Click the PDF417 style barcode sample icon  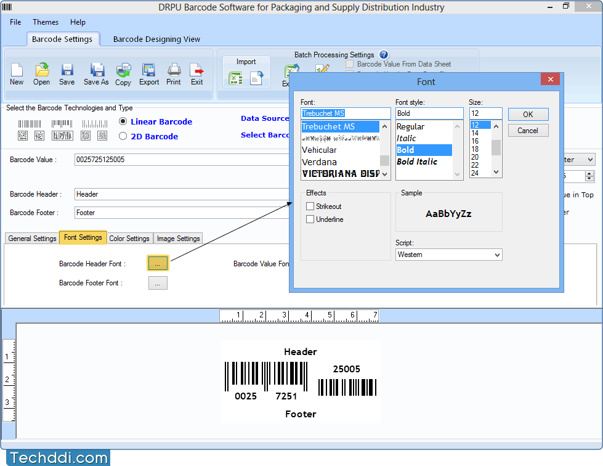pos(62,136)
